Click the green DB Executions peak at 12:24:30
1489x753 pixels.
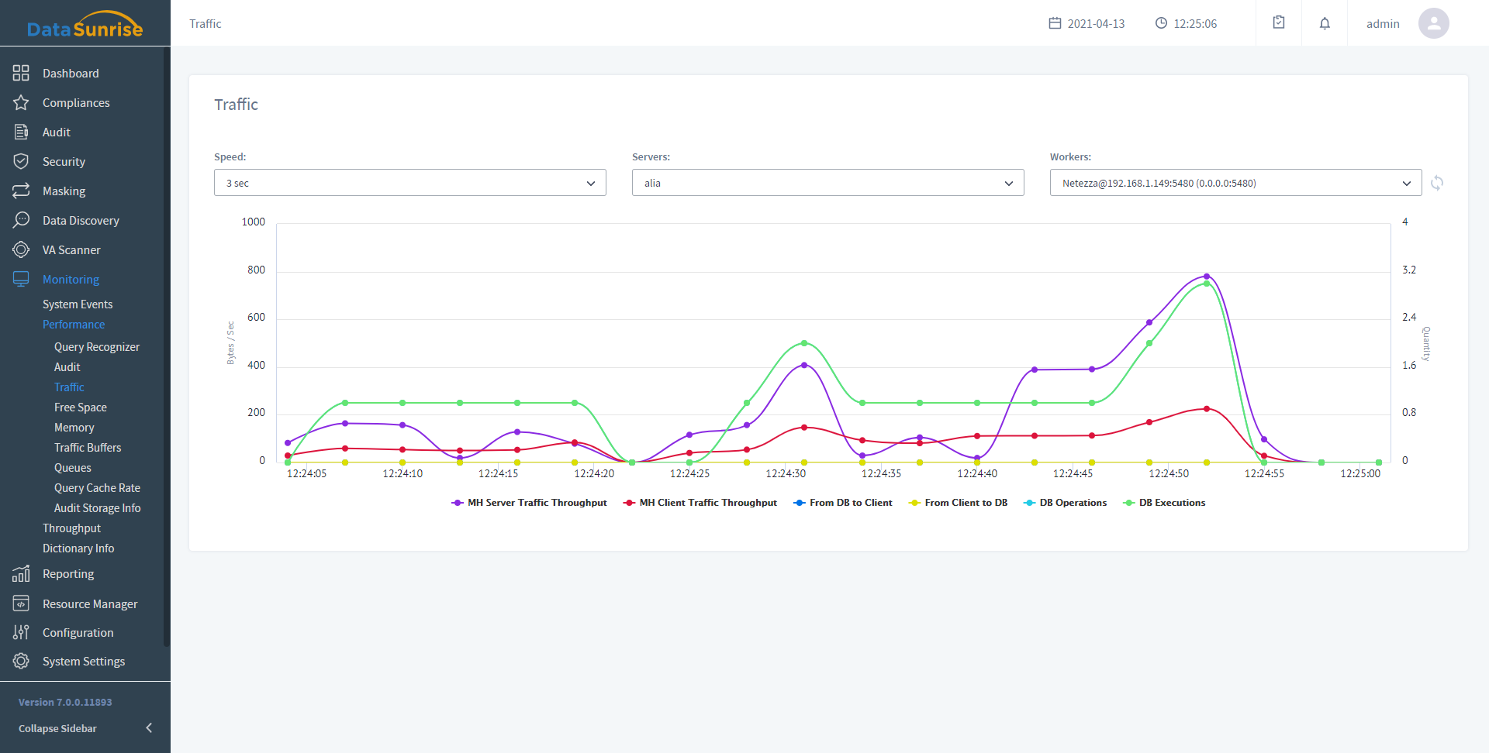[804, 343]
